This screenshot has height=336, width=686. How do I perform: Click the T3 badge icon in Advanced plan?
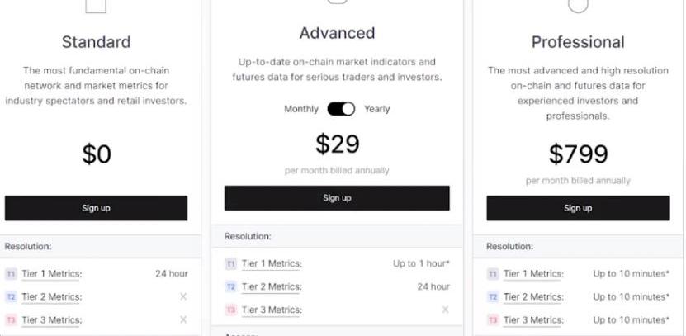tap(231, 310)
